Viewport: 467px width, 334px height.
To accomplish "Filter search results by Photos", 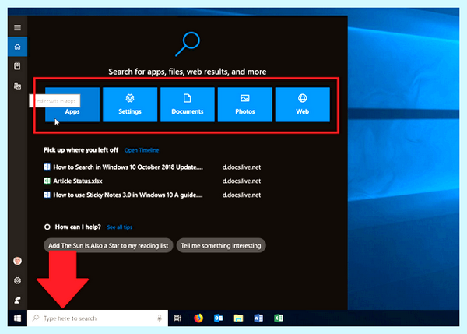I will pos(245,104).
